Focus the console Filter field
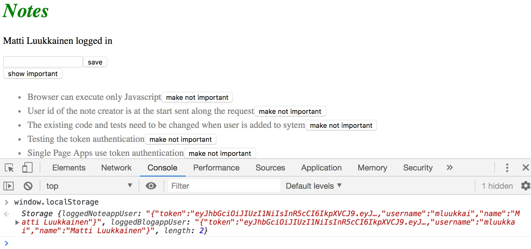 coord(224,186)
